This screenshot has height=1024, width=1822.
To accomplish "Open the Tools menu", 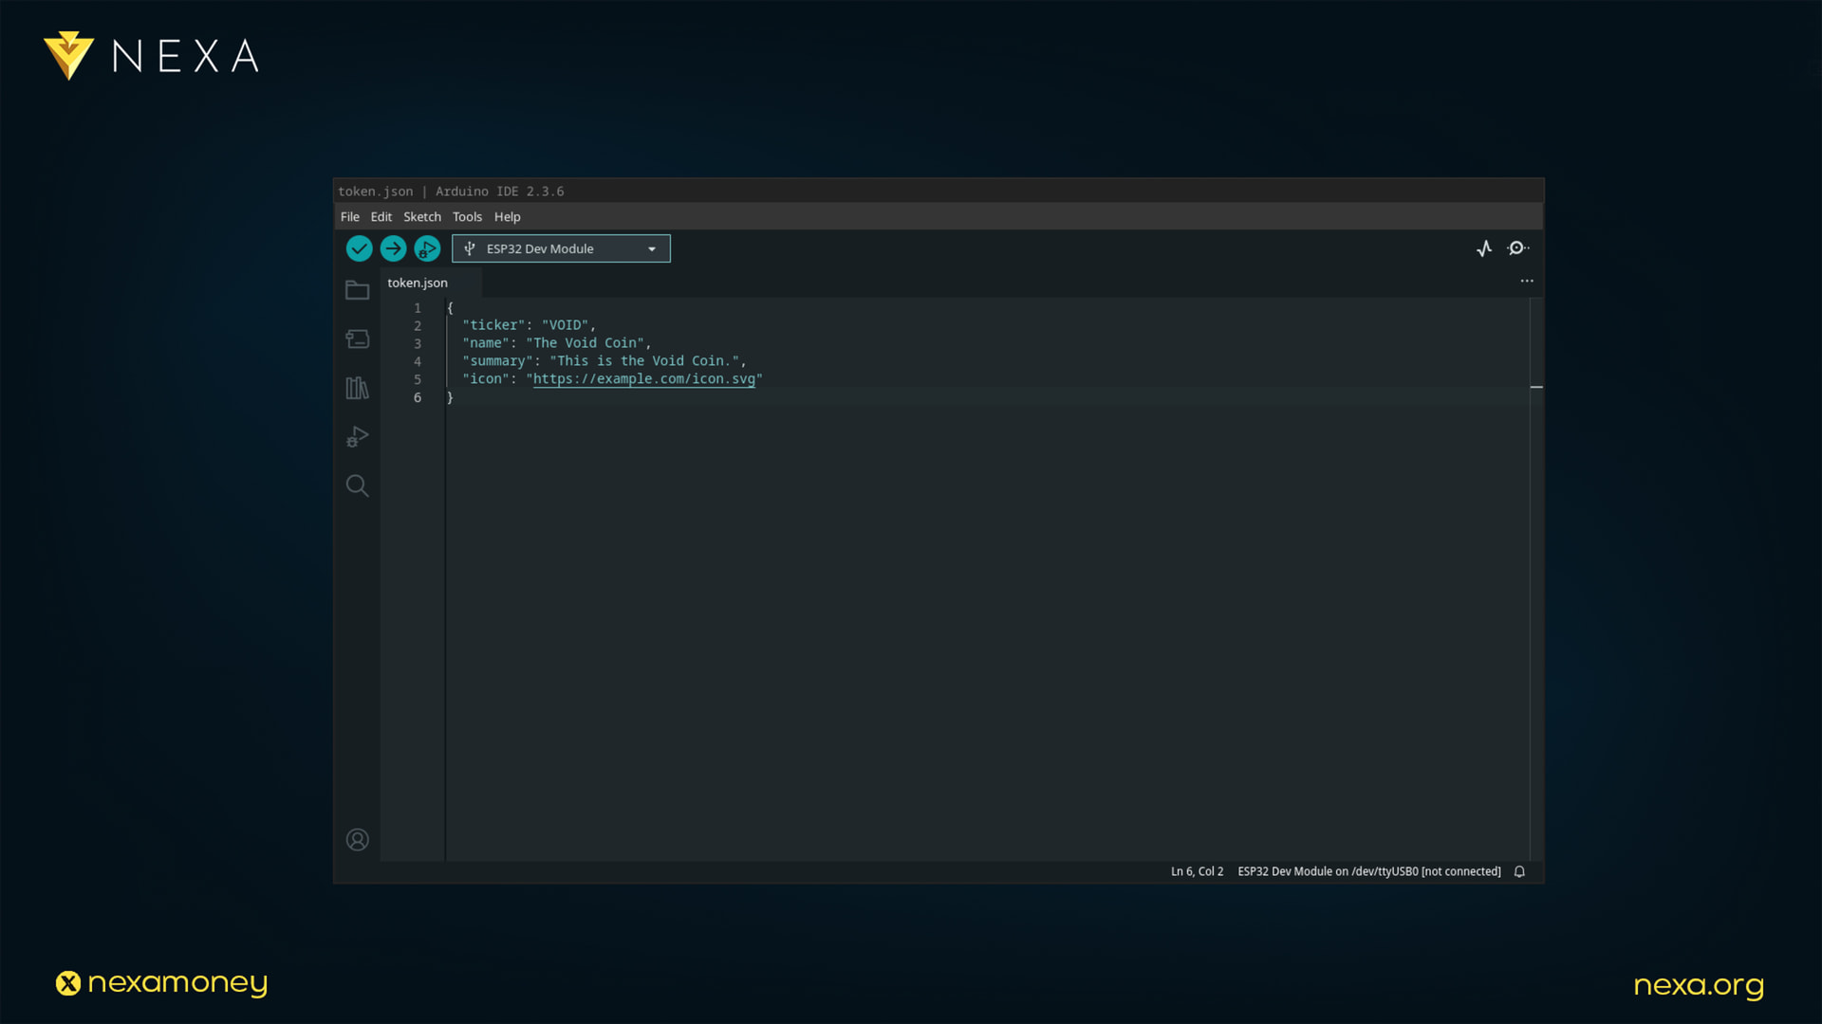I will pos(467,217).
